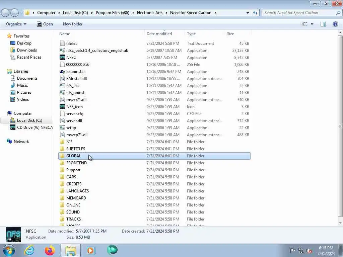This screenshot has height=257, width=343.
Task: Go to Program Files (x86) breadcrumb
Action: tap(113, 13)
